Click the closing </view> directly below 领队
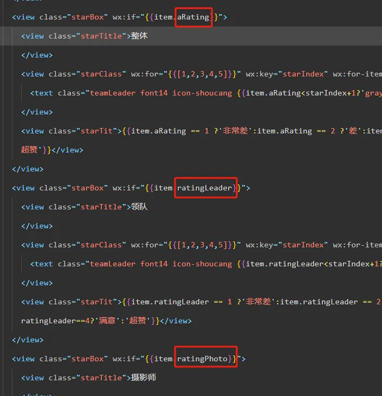This screenshot has width=382, height=396. coord(37,226)
